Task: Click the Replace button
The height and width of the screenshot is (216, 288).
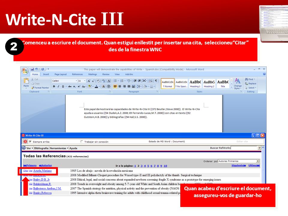Action: coord(250,84)
